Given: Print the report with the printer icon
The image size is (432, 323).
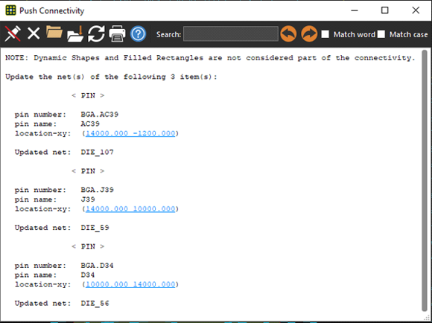Looking at the screenshot, I should click(x=117, y=34).
